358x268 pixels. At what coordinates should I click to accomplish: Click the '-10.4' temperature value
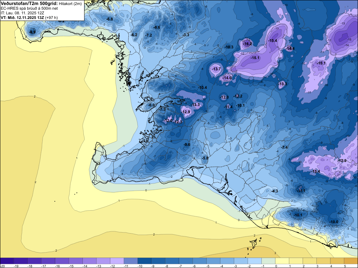(203, 87)
